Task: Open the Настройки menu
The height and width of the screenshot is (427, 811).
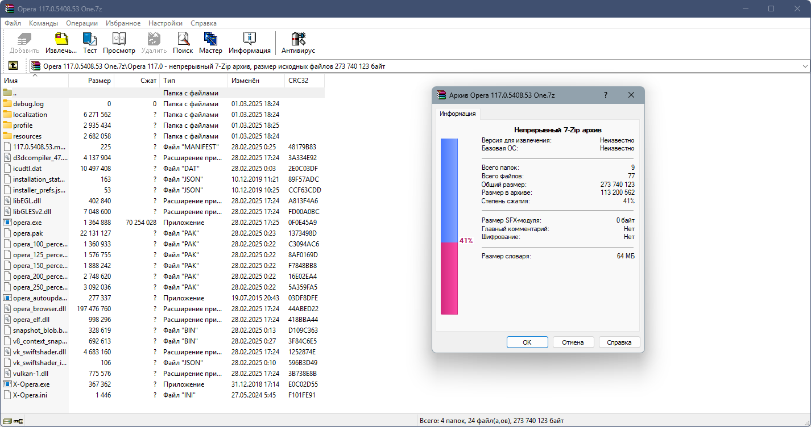Action: (165, 23)
